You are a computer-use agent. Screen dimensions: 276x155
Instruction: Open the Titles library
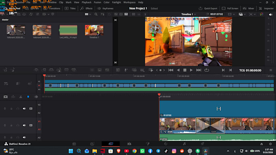click(x=70, y=9)
